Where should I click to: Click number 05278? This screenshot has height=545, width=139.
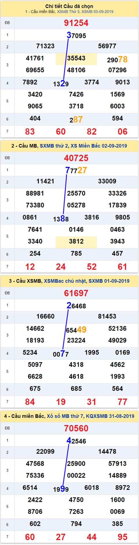76,205
